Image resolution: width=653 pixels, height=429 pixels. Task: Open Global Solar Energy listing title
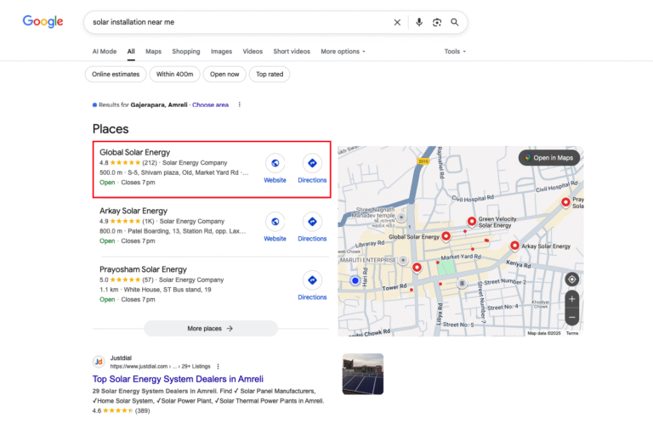pyautogui.click(x=134, y=152)
